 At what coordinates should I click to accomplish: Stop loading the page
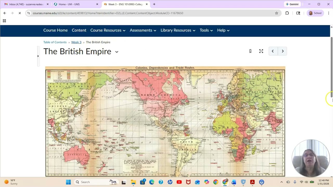tap(20, 13)
